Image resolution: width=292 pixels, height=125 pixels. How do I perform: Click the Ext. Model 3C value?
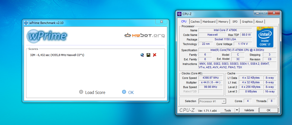coord(238,59)
